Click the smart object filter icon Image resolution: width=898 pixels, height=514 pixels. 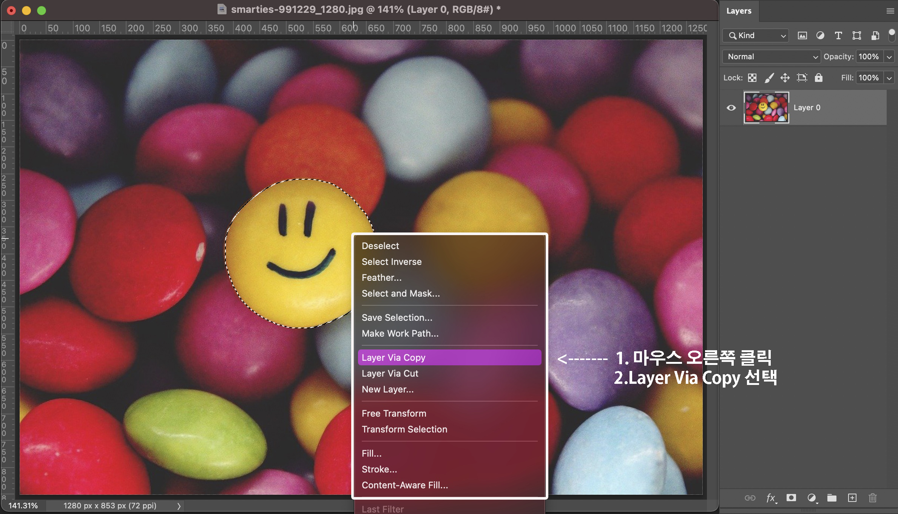coord(875,35)
